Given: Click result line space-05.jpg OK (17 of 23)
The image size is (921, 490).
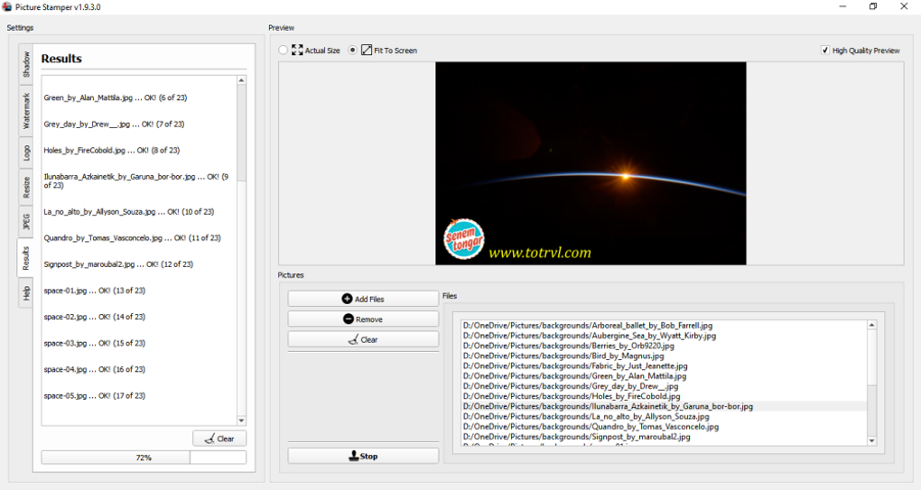Looking at the screenshot, I should click(x=95, y=395).
